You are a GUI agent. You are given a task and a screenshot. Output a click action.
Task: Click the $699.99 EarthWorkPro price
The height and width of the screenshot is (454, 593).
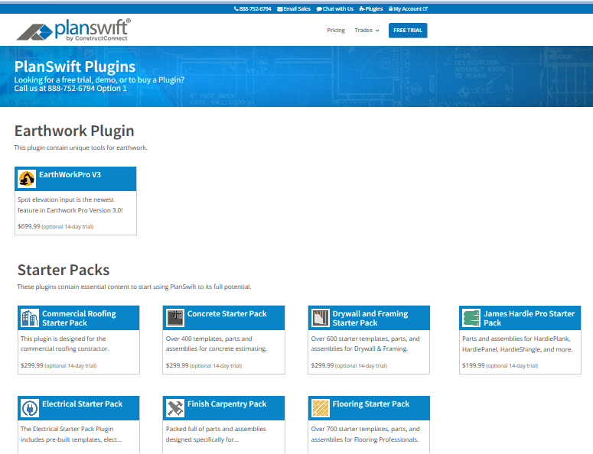click(29, 226)
